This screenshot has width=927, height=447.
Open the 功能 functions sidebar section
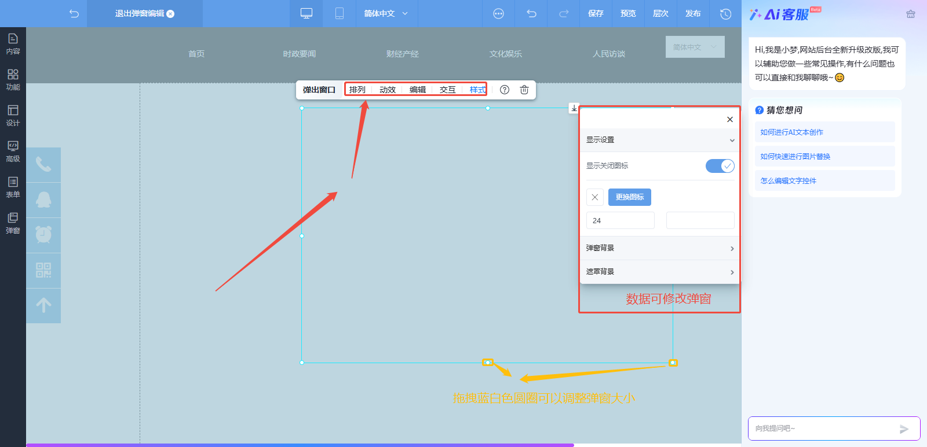[13, 80]
